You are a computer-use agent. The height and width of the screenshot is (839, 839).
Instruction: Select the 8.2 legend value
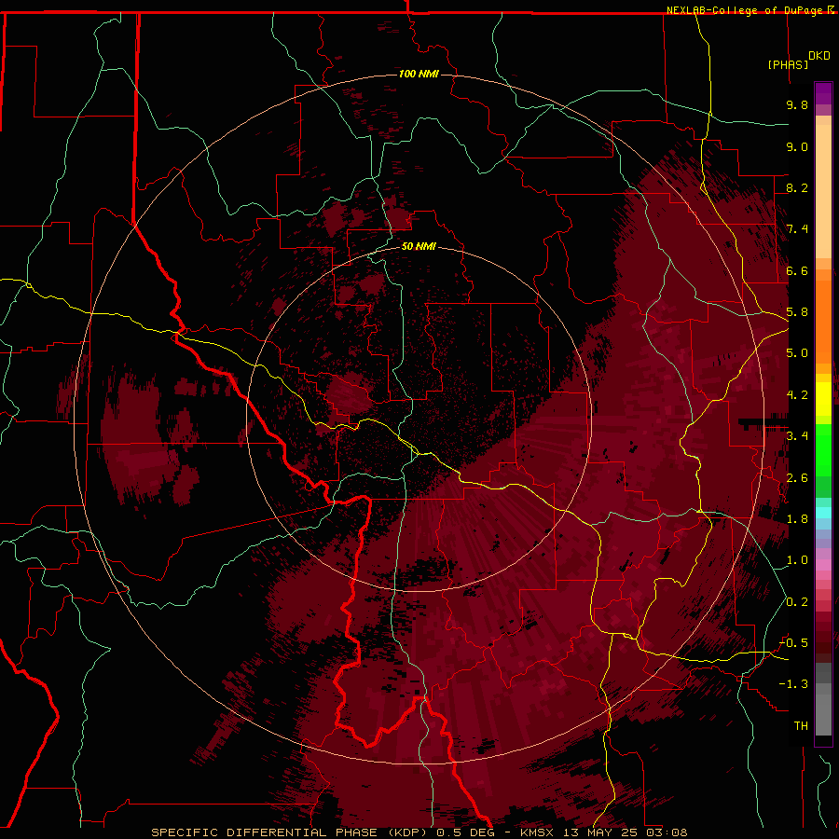(797, 187)
